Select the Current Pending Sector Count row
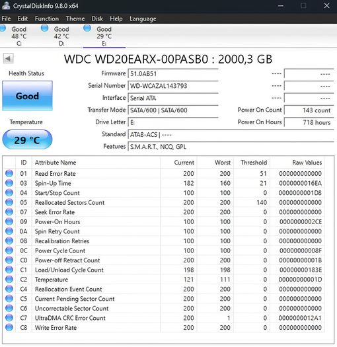337x347 pixels. [164, 299]
